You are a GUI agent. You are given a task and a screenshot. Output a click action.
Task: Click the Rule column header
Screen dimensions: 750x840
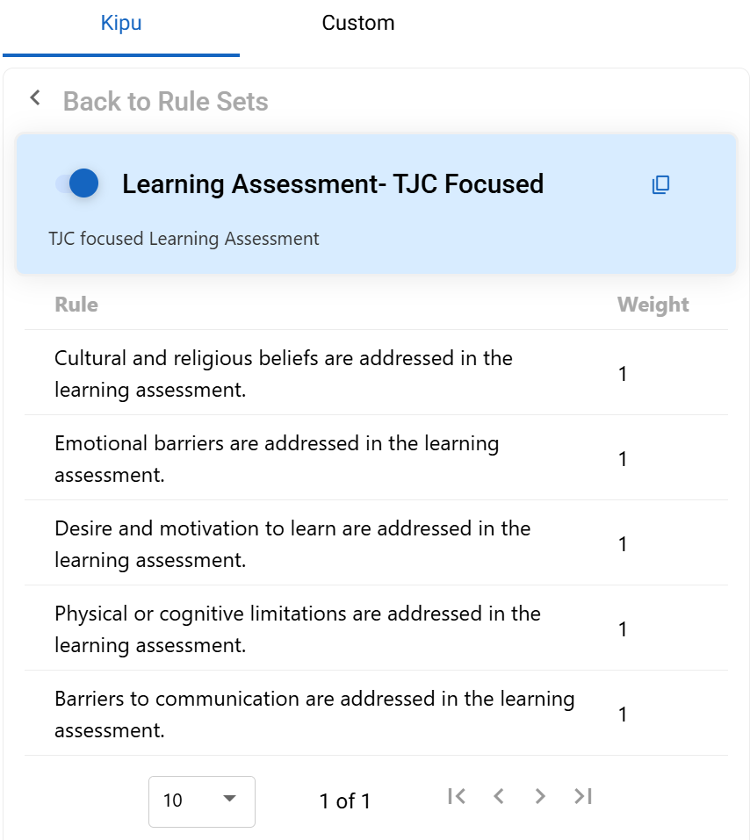[76, 305]
